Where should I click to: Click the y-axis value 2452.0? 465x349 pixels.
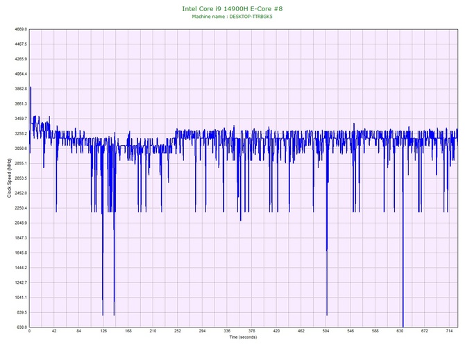pyautogui.click(x=21, y=193)
